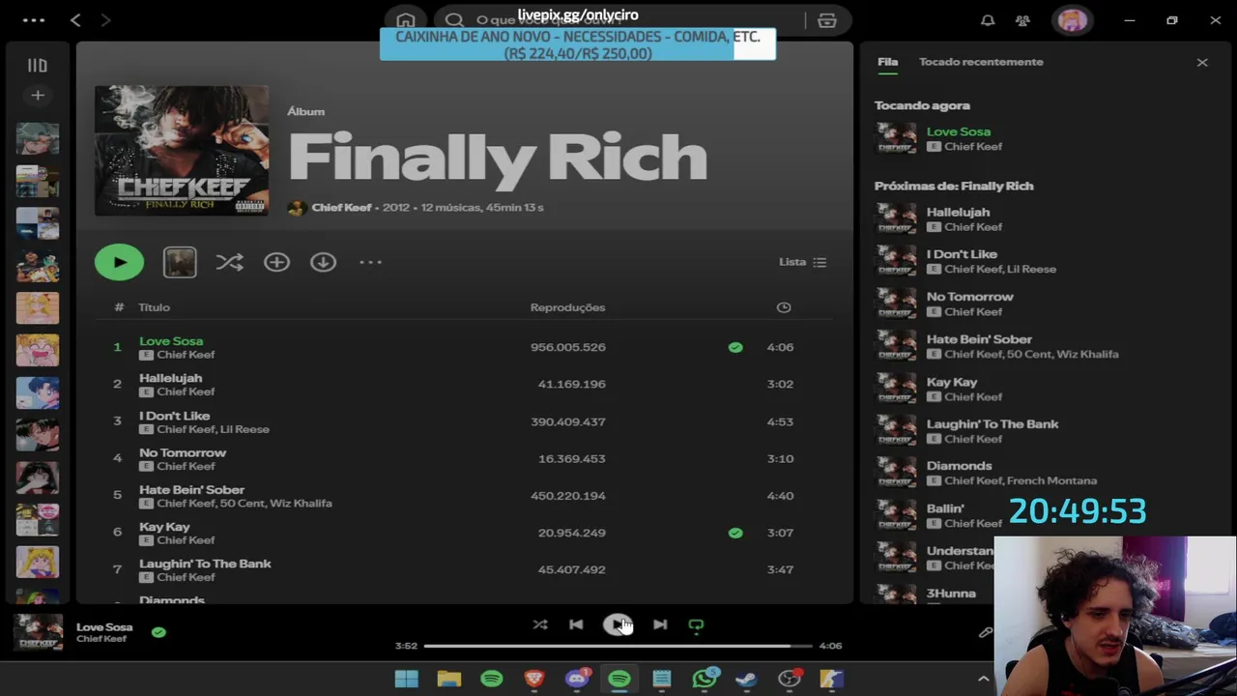The height and width of the screenshot is (696, 1237).
Task: Select Hate Bein' Sober in the track list
Action: click(x=191, y=490)
